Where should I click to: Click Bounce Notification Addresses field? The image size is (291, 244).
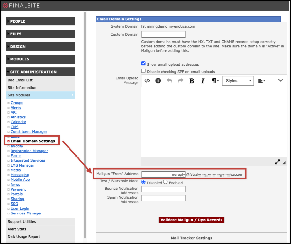163,189
